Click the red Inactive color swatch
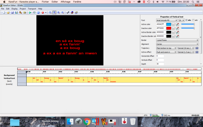Viewport: 203px width, 127px height. point(169,28)
